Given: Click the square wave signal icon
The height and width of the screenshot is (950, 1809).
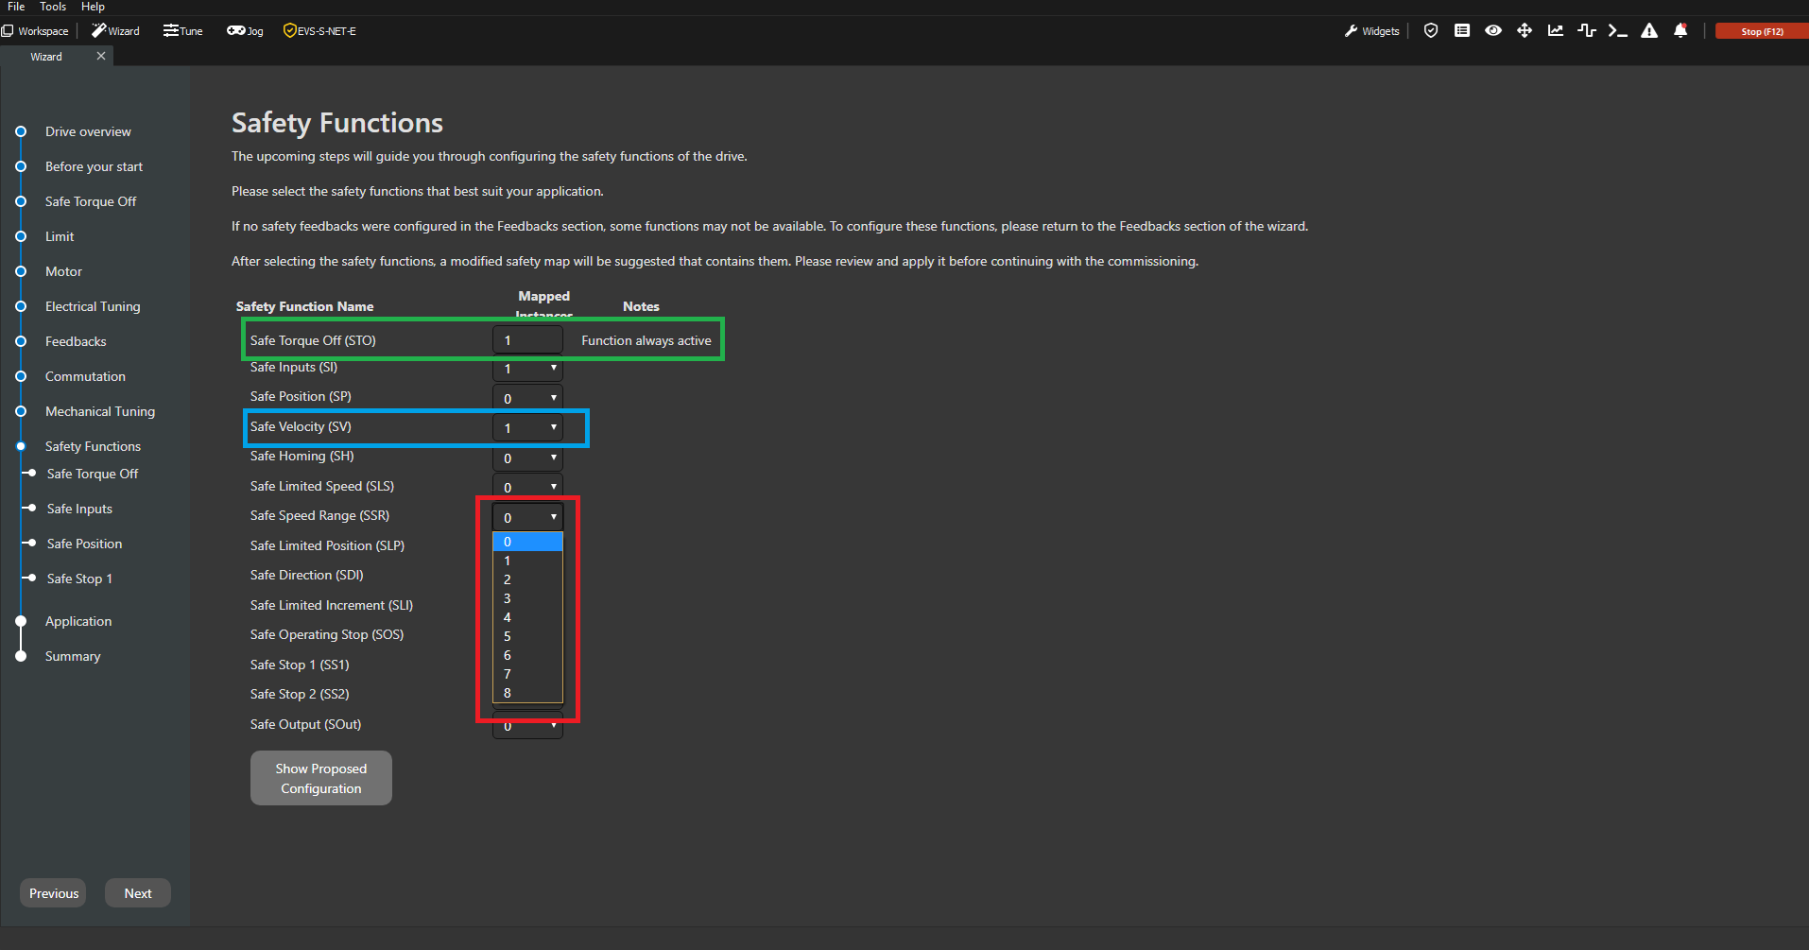Looking at the screenshot, I should coord(1587,31).
